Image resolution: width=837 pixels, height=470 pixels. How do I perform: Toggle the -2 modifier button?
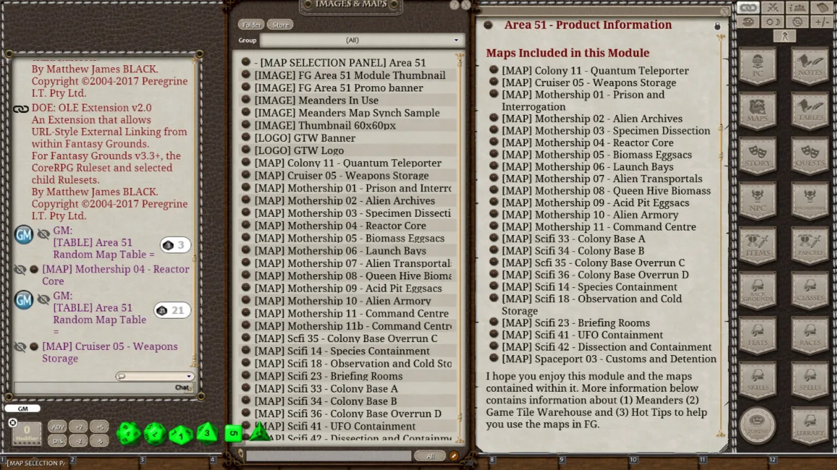(79, 441)
